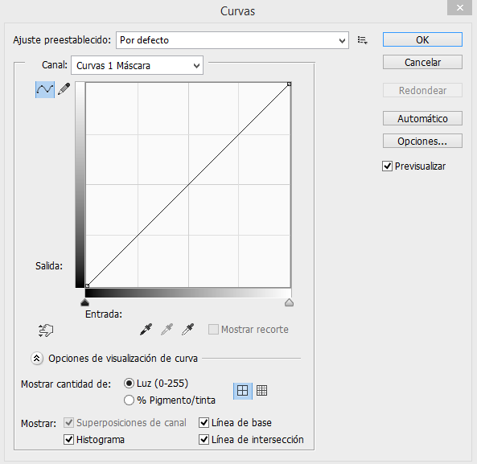Open the preset options menu icon

(x=362, y=40)
